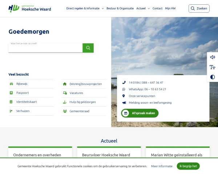Click Meer informatie in cookie bar

coord(162,166)
